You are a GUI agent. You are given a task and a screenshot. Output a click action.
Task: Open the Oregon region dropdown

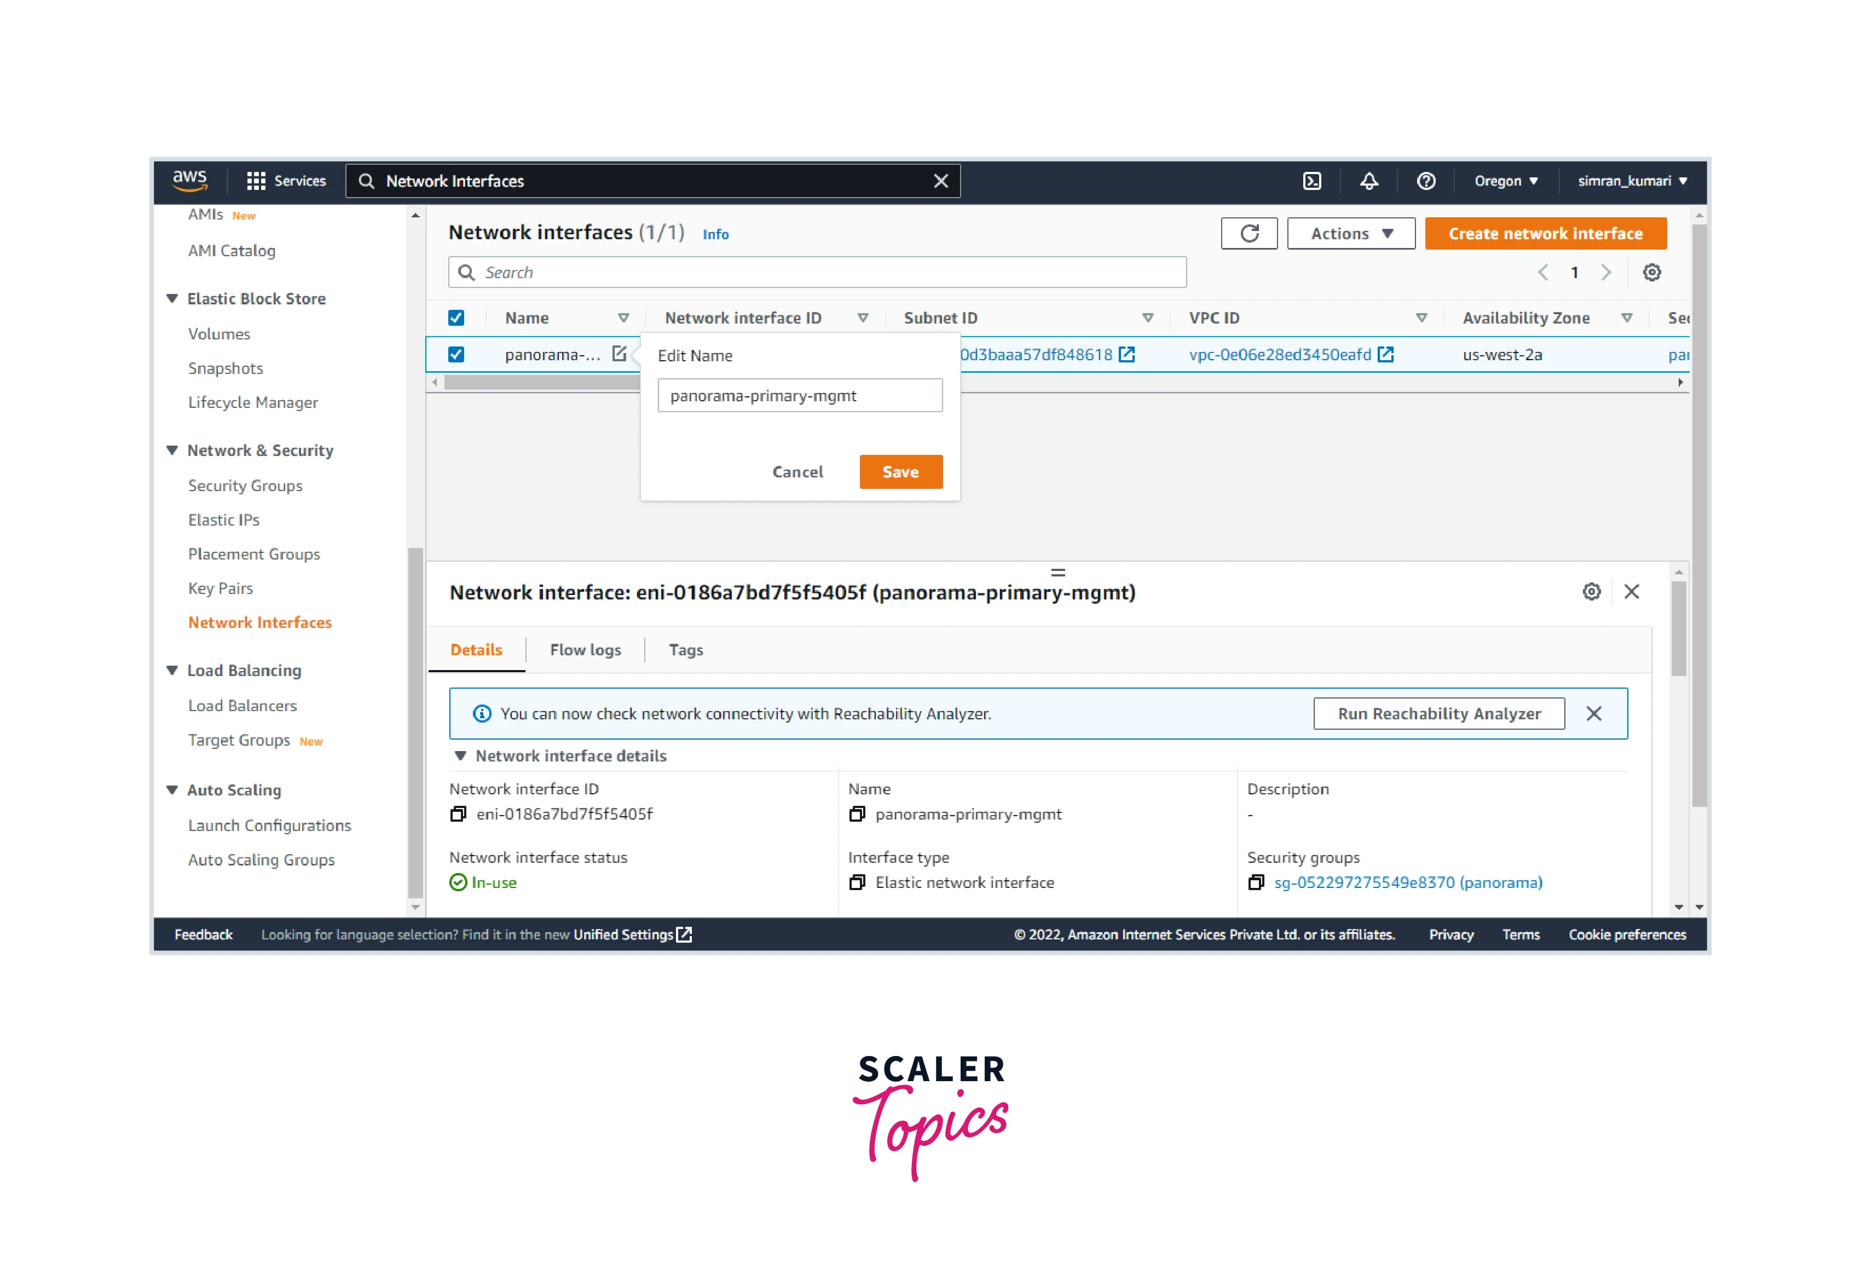point(1505,181)
